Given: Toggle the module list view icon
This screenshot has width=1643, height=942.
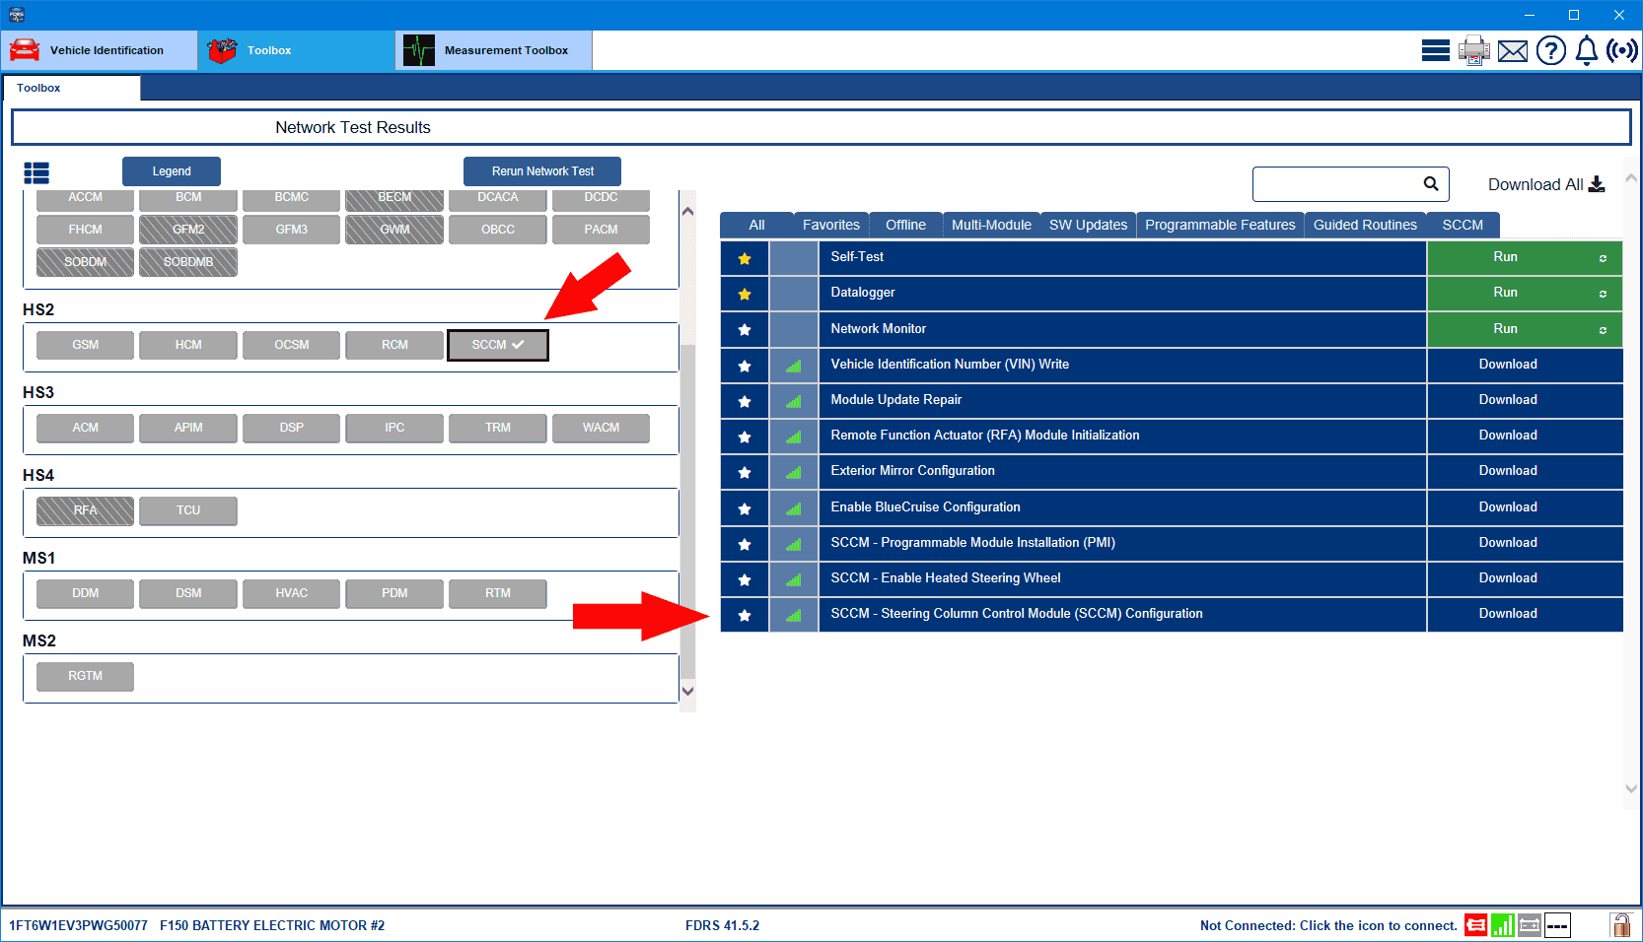Looking at the screenshot, I should point(36,173).
